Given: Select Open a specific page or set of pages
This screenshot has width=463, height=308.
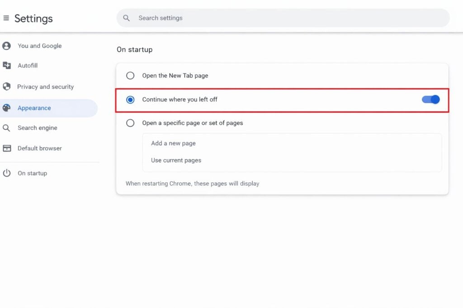Looking at the screenshot, I should click(x=130, y=123).
